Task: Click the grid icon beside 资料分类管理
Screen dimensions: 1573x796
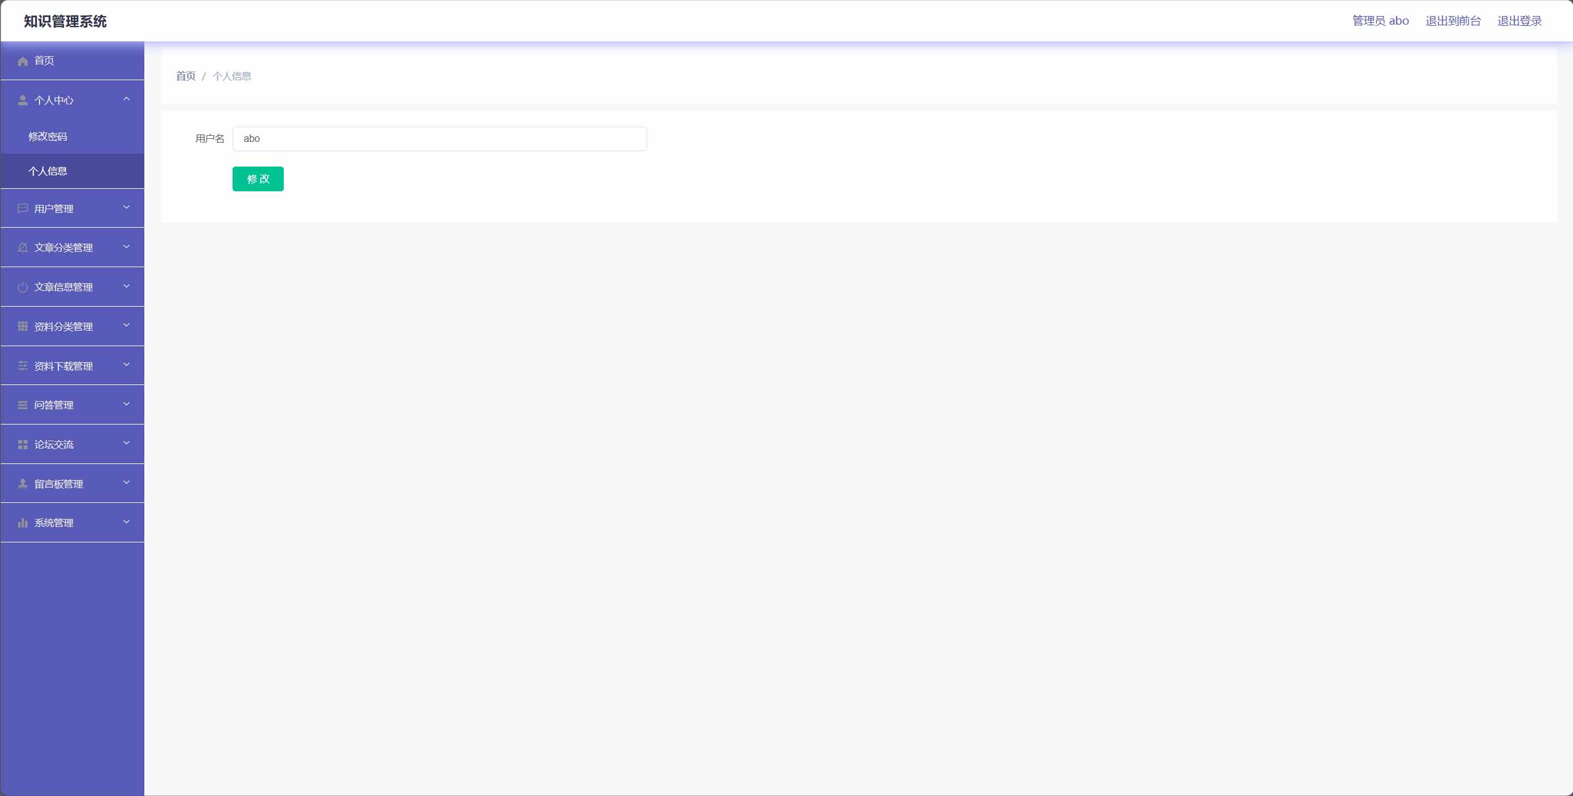Action: tap(23, 326)
